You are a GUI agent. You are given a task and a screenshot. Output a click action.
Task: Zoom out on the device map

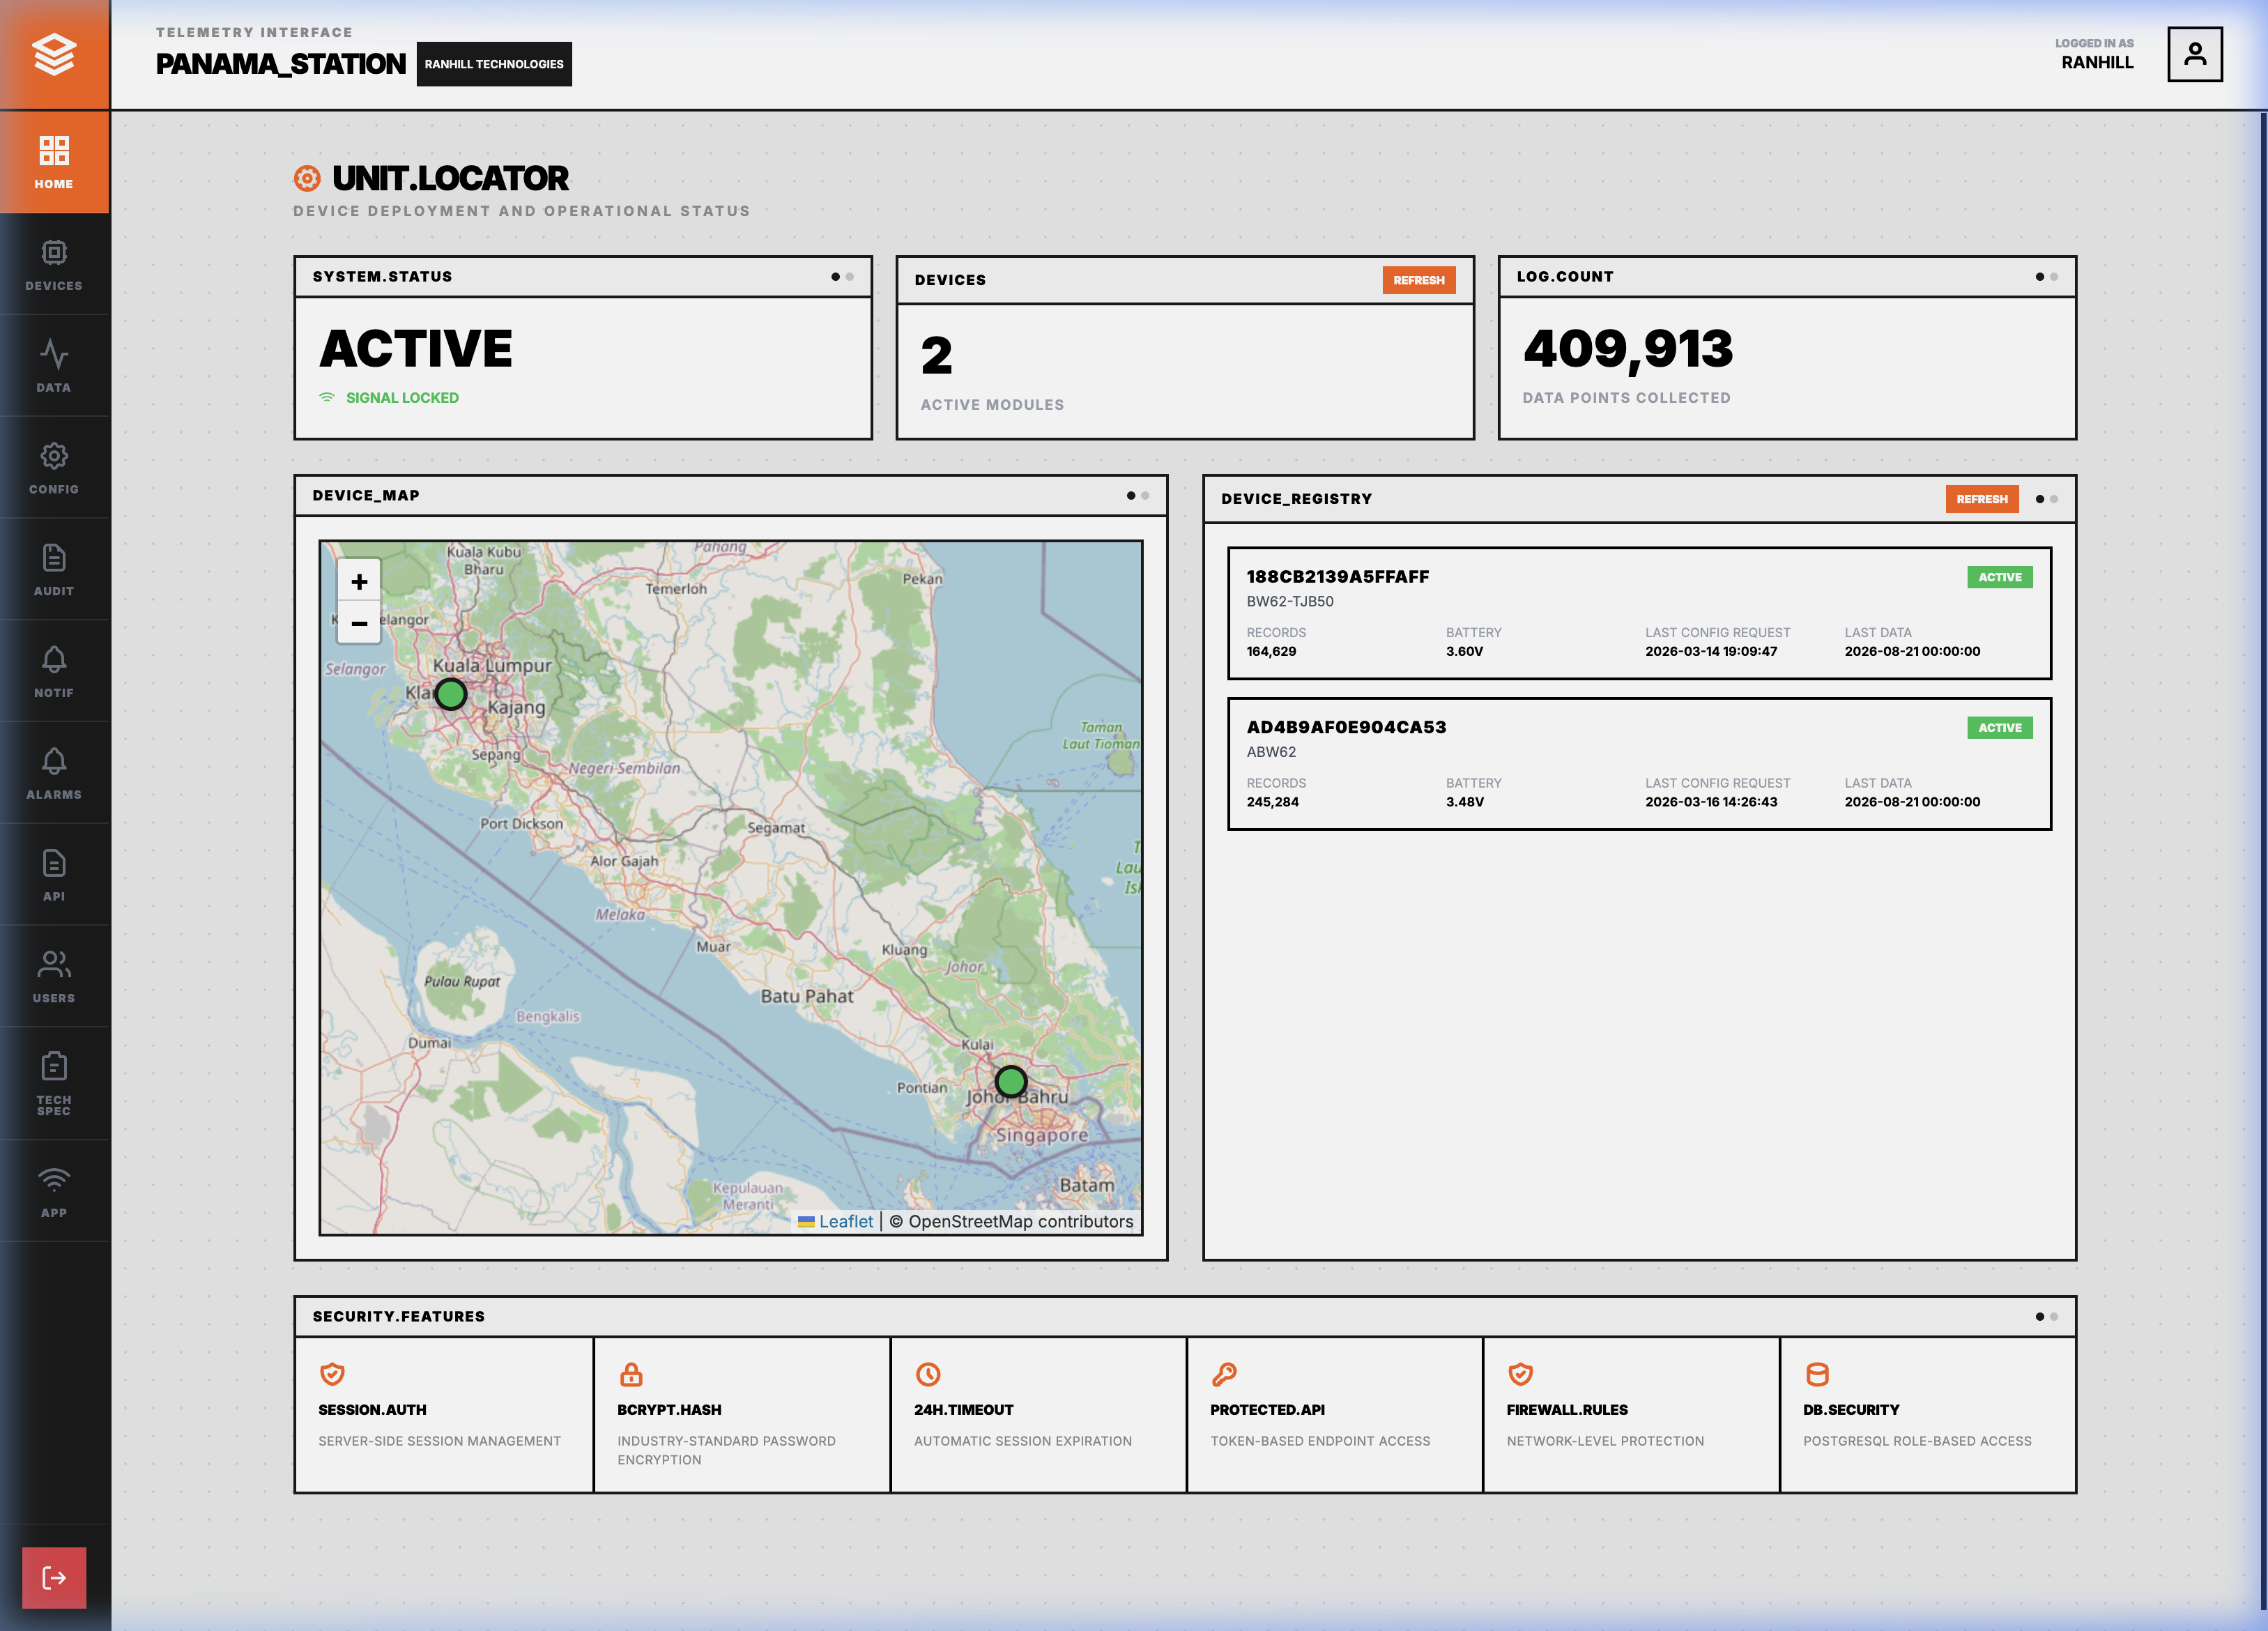[359, 622]
